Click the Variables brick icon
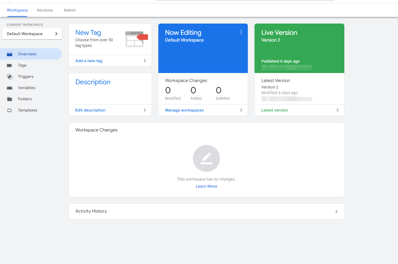The width and height of the screenshot is (398, 264). tap(10, 88)
